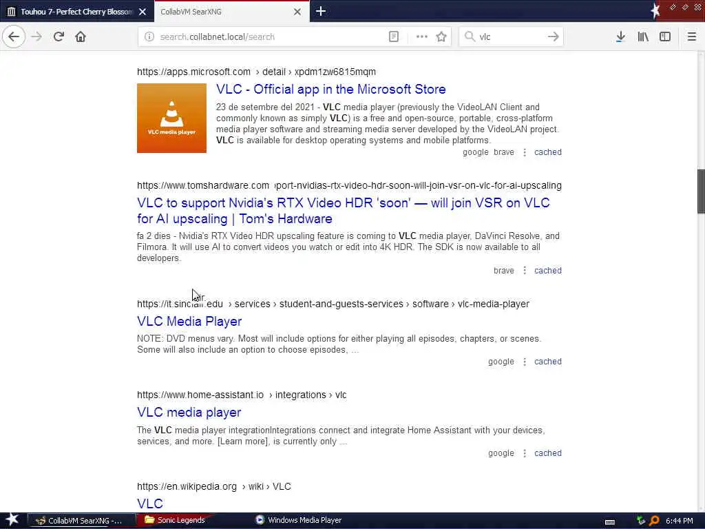705x529 pixels.
Task: Open the taskbar star start button
Action: click(x=12, y=520)
